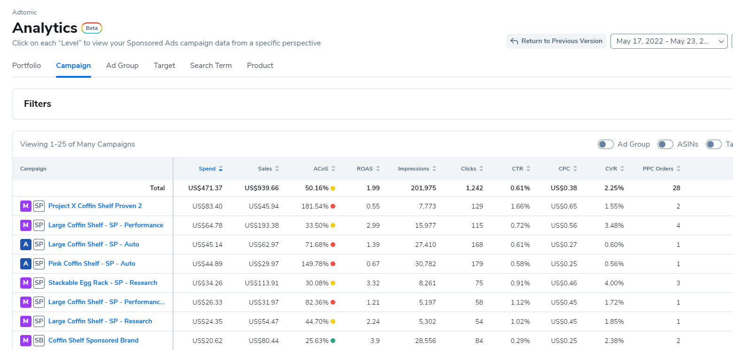Click the sort icon beside PPC Orders

679,169
